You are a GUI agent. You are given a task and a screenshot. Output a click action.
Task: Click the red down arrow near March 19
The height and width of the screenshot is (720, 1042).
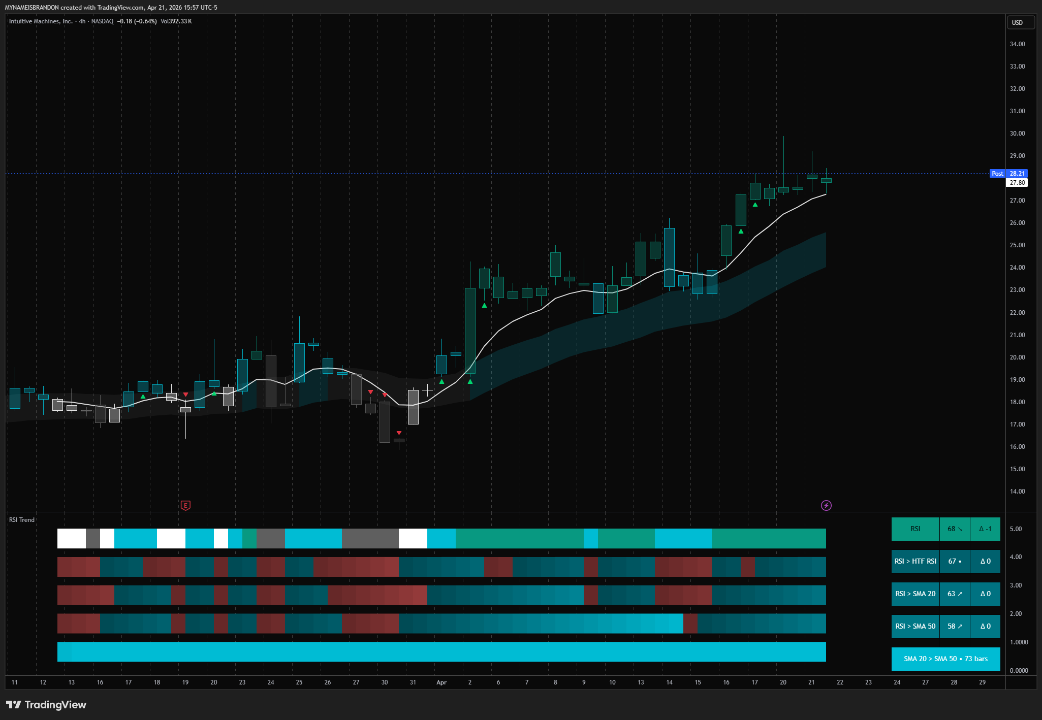(x=185, y=395)
